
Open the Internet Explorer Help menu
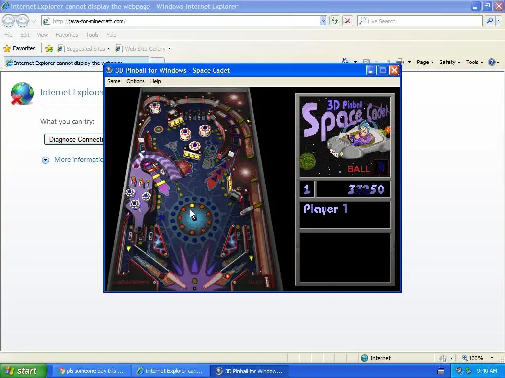(111, 35)
